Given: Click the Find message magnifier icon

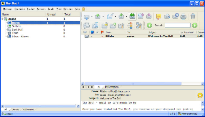Looking at the screenshot, I should [167, 17].
